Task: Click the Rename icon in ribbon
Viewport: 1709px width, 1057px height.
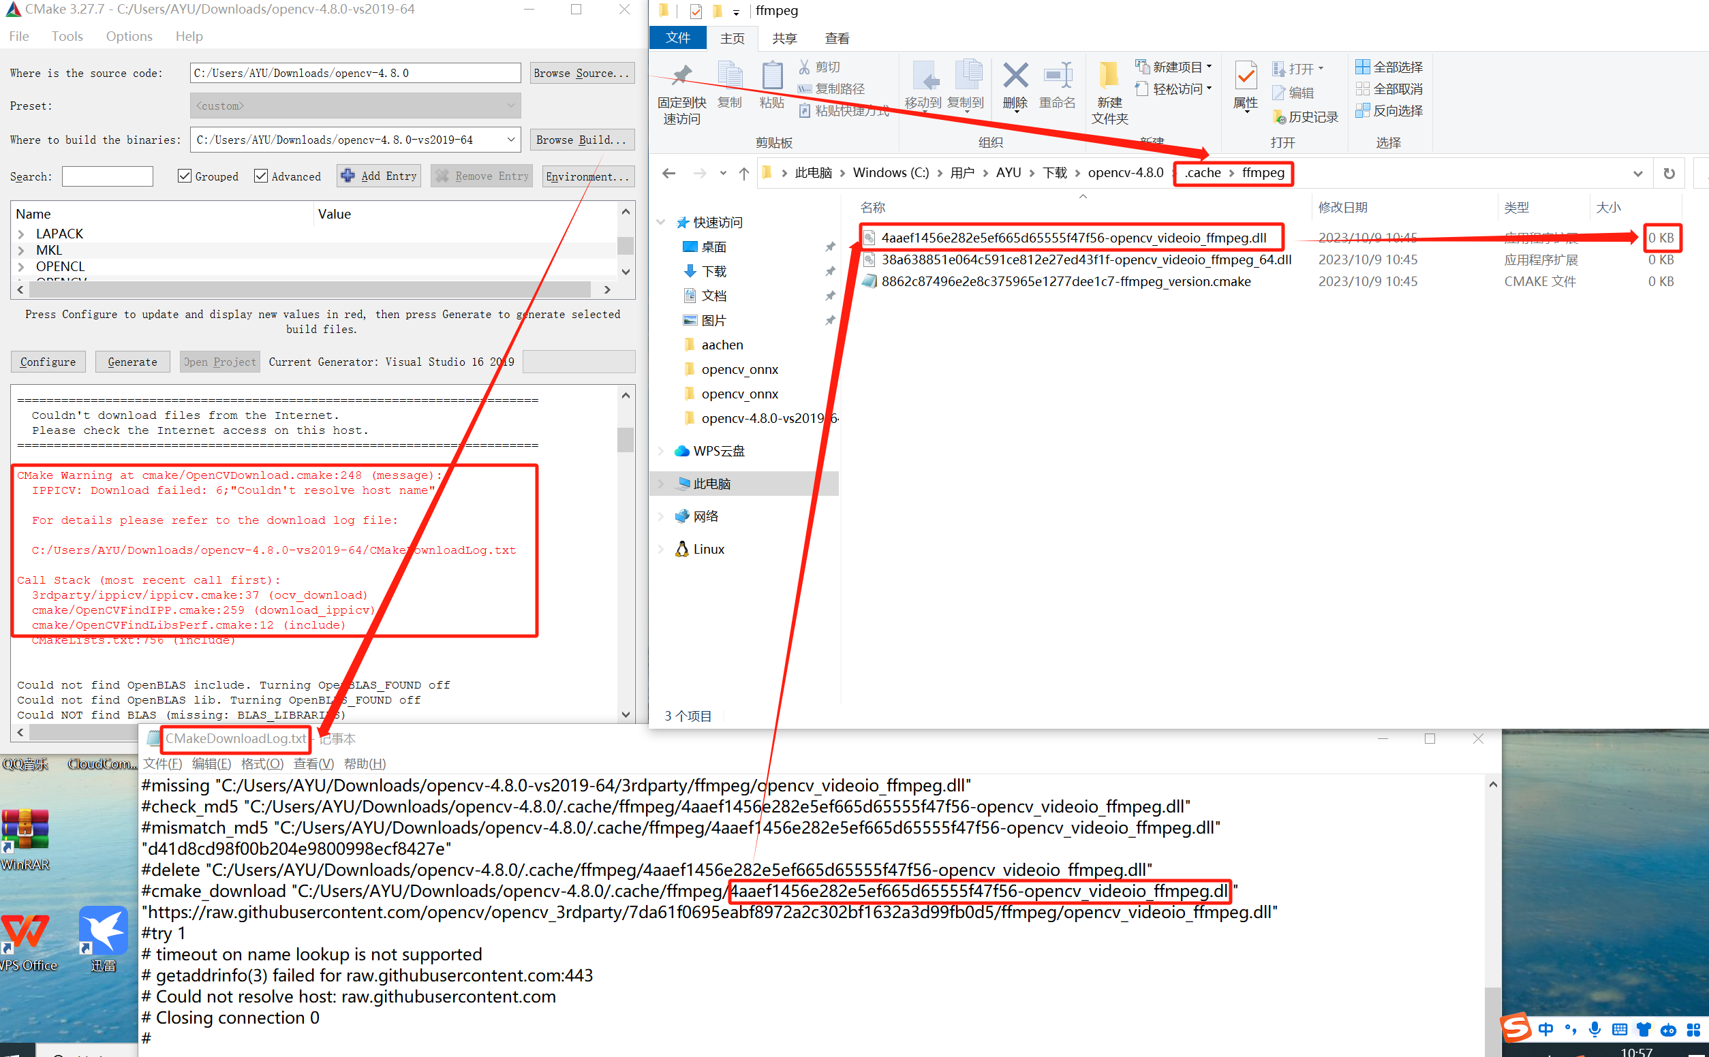Action: pos(1058,76)
